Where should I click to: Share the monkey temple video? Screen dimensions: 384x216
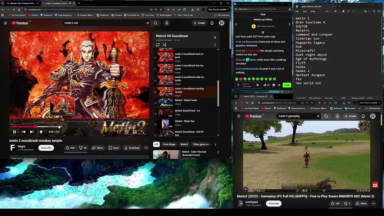97,148
